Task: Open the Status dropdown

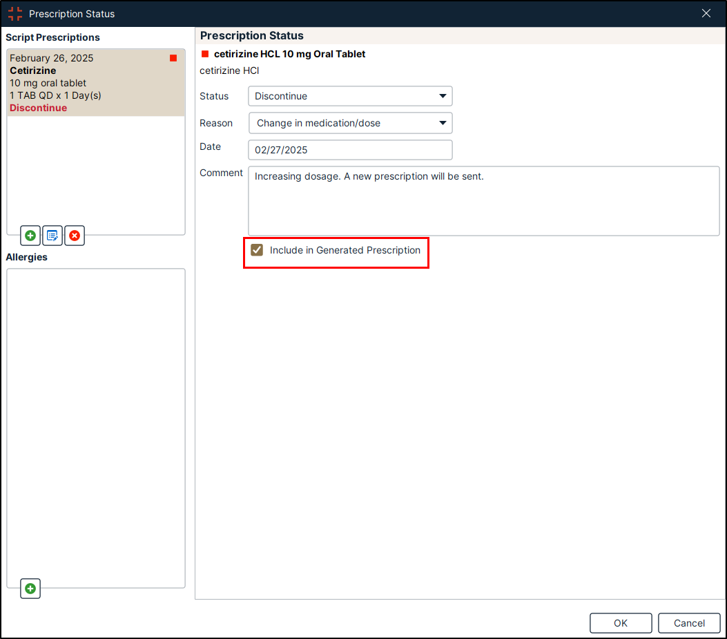Action: [x=350, y=96]
